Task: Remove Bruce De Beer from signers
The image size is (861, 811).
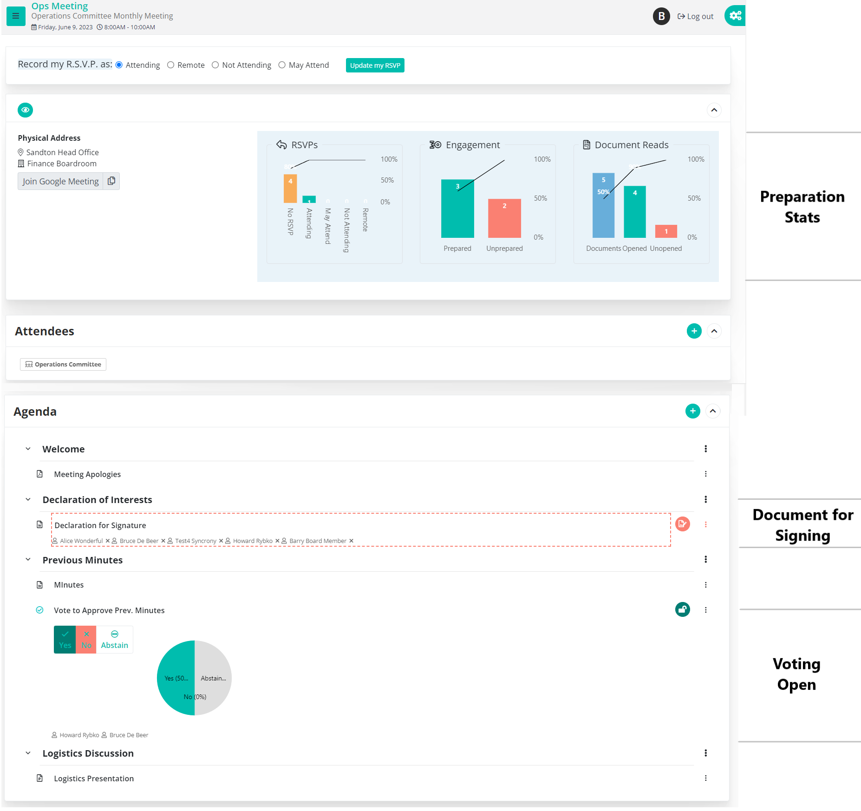Action: (x=163, y=541)
